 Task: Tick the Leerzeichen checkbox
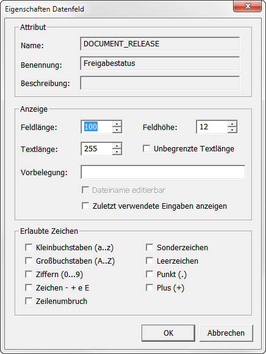(x=149, y=261)
